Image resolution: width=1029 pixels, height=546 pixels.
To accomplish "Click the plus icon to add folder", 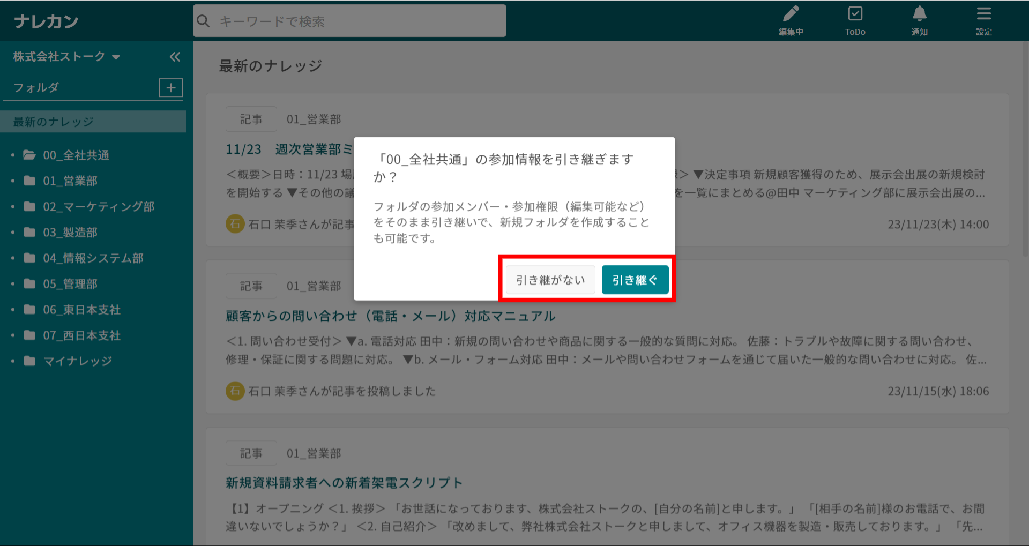I will (x=171, y=88).
